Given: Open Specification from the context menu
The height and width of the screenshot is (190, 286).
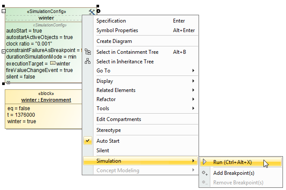Looking at the screenshot, I should 111,21.
